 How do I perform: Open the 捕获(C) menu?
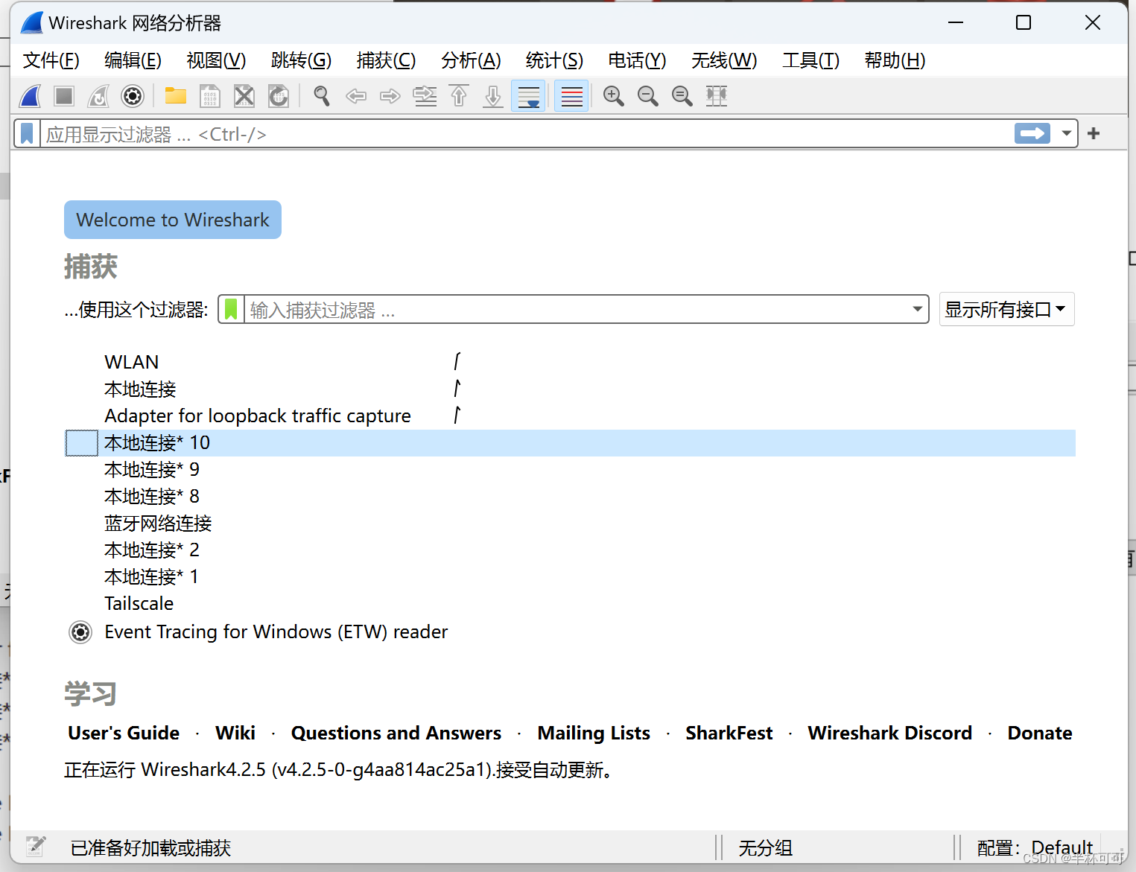[386, 60]
